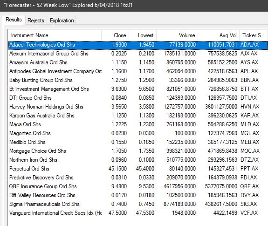Select DTI Group Ord Shs row
Image resolution: width=268 pixels, height=226 pixels.
[138, 98]
